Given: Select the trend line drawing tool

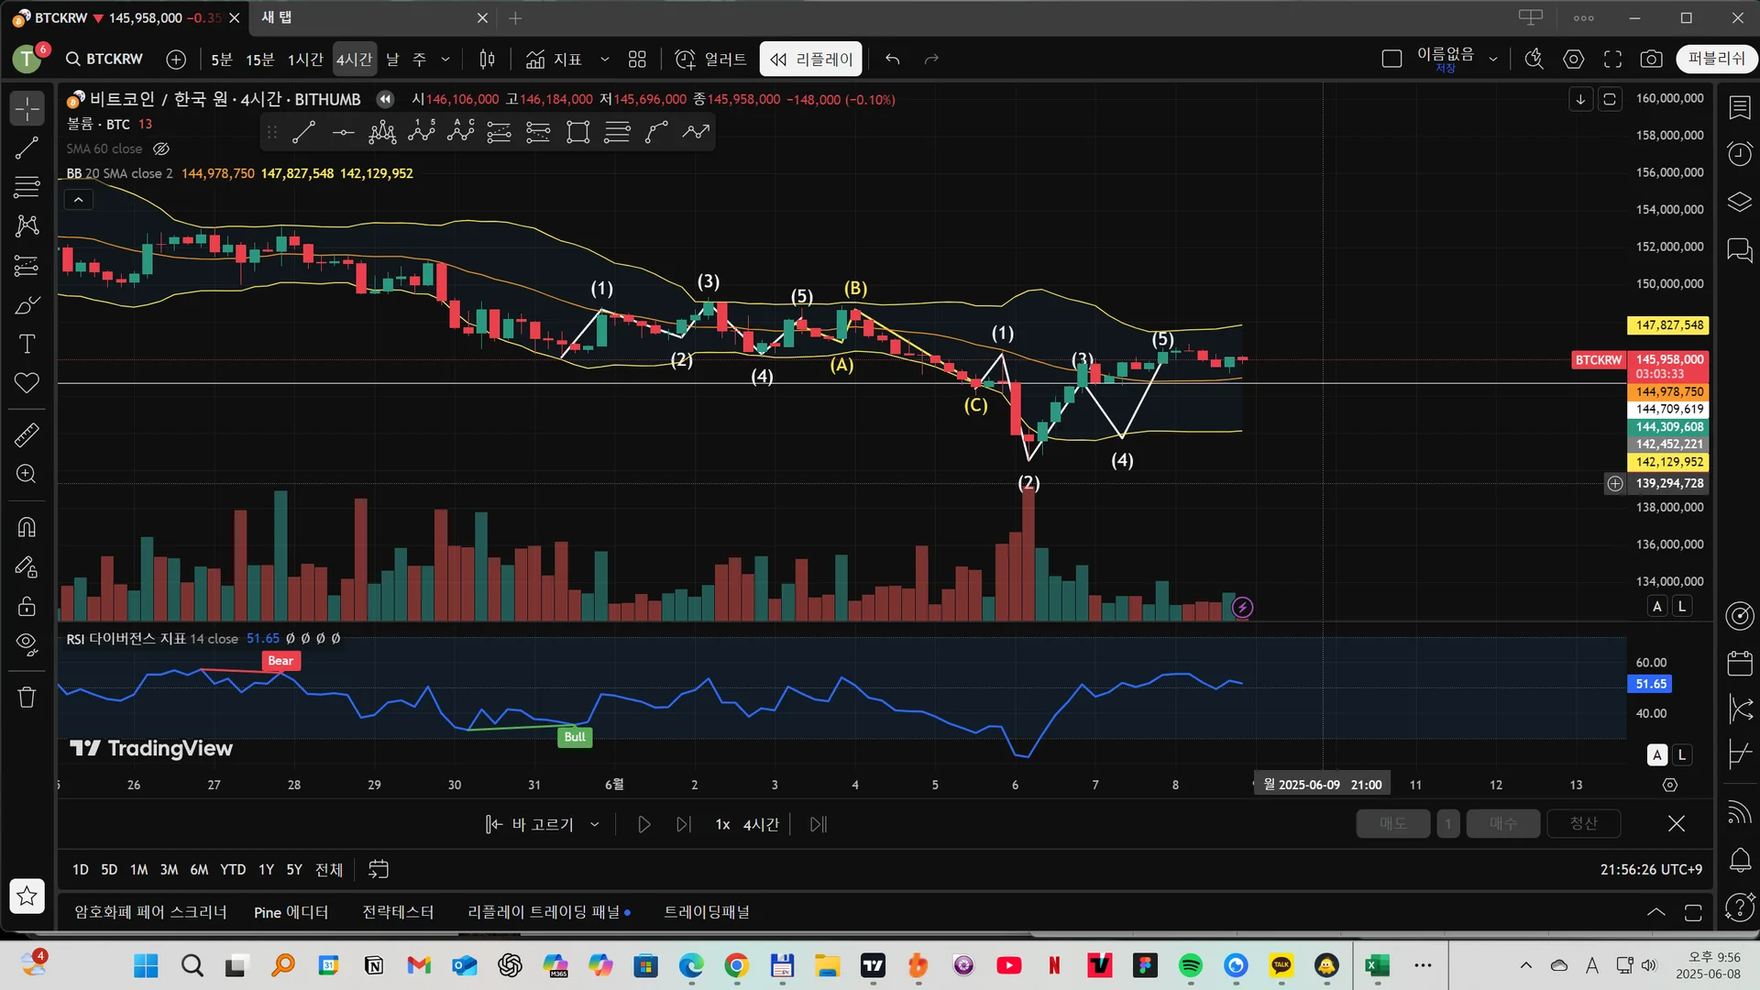Looking at the screenshot, I should (x=27, y=148).
